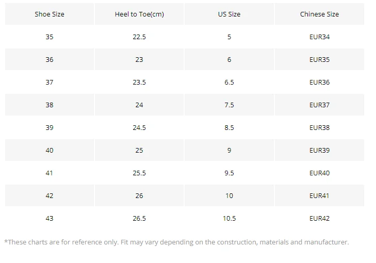Click the 26.5 cm measurement cell
Image resolution: width=376 pixels, height=263 pixels.
pyautogui.click(x=139, y=218)
